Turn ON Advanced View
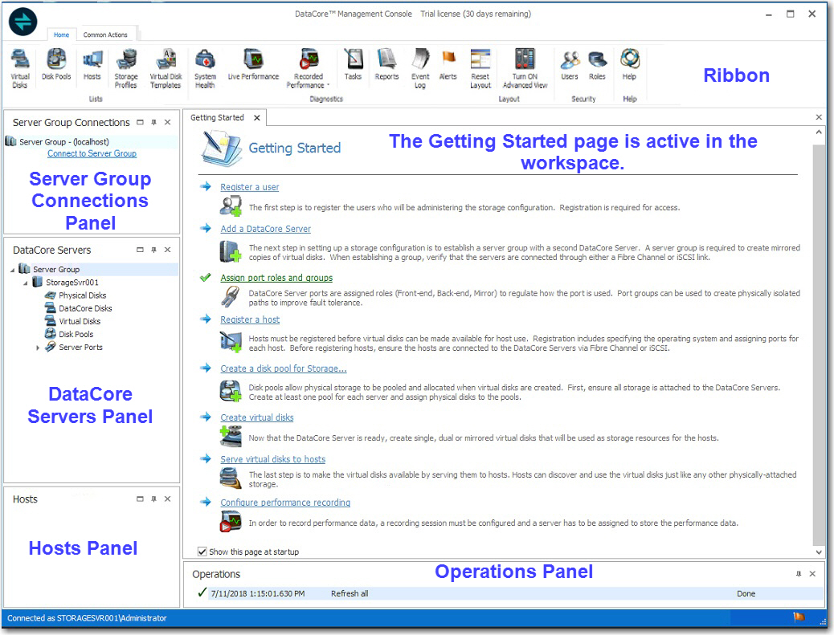Image resolution: width=834 pixels, height=635 pixels. coord(525,68)
